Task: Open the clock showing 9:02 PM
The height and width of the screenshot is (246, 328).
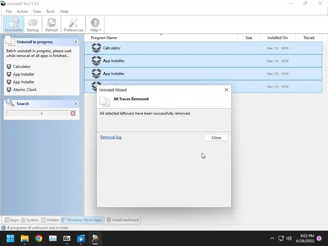Action: (x=305, y=238)
